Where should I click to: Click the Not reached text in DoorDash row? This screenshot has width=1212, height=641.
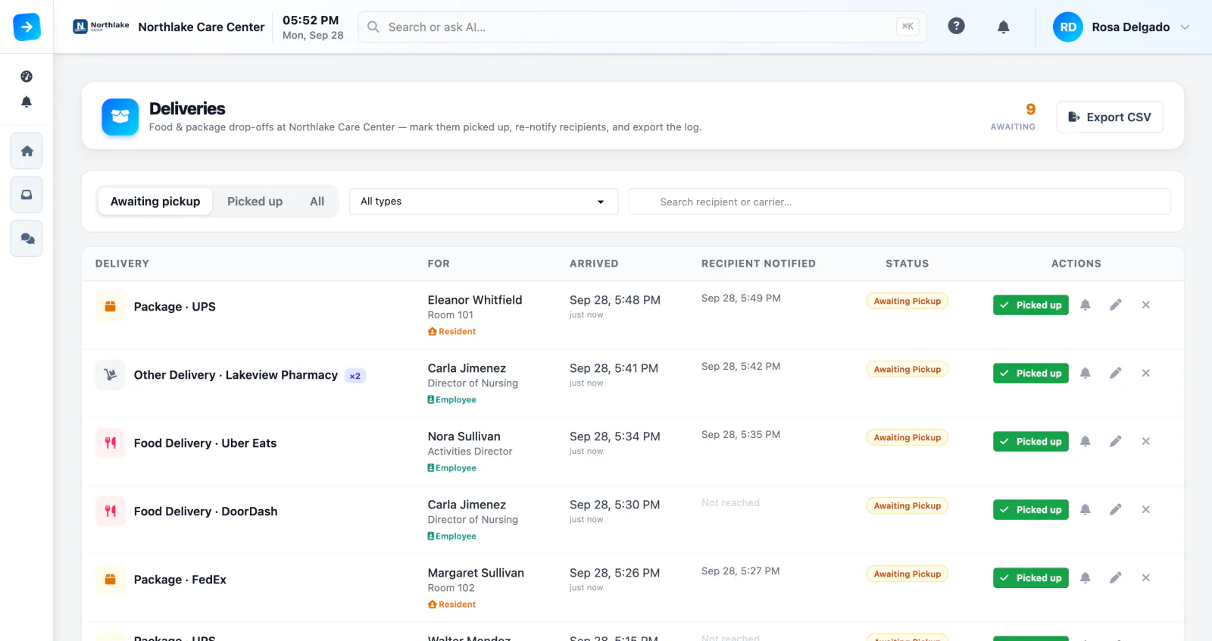pos(730,503)
